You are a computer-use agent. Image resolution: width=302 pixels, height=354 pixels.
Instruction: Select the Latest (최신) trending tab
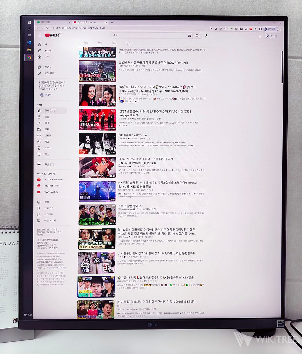pos(86,43)
